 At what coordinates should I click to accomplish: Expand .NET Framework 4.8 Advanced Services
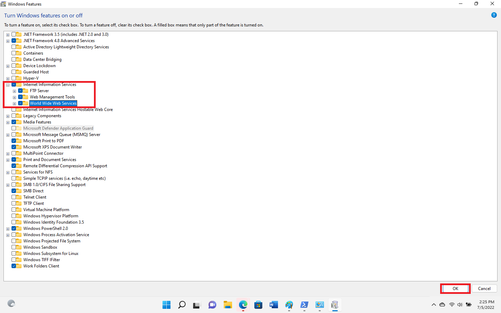point(8,41)
